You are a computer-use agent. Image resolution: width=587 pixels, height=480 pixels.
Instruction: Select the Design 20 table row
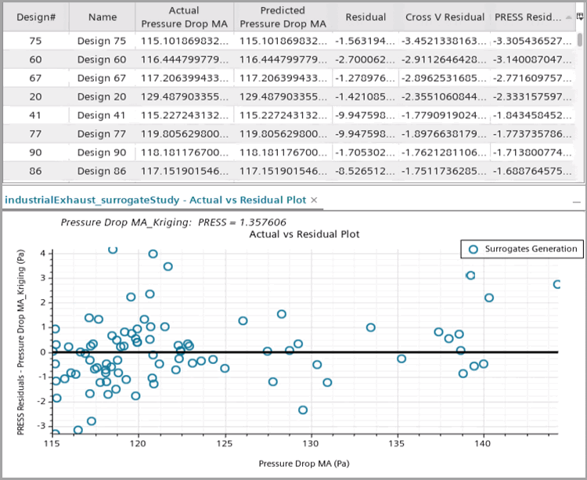(x=102, y=97)
